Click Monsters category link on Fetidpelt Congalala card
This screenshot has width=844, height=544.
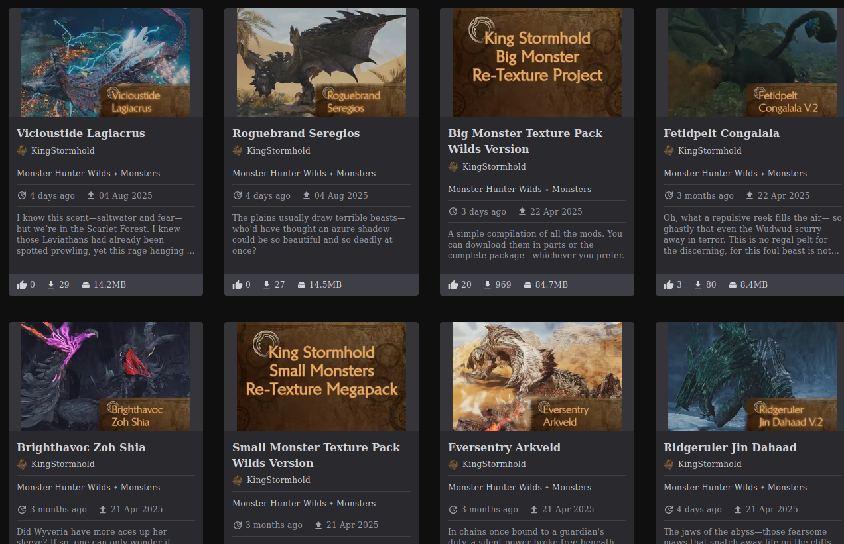point(787,173)
